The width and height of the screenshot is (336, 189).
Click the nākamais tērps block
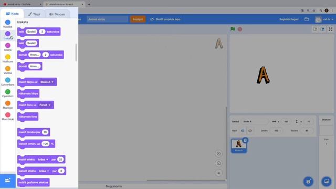coord(28,93)
